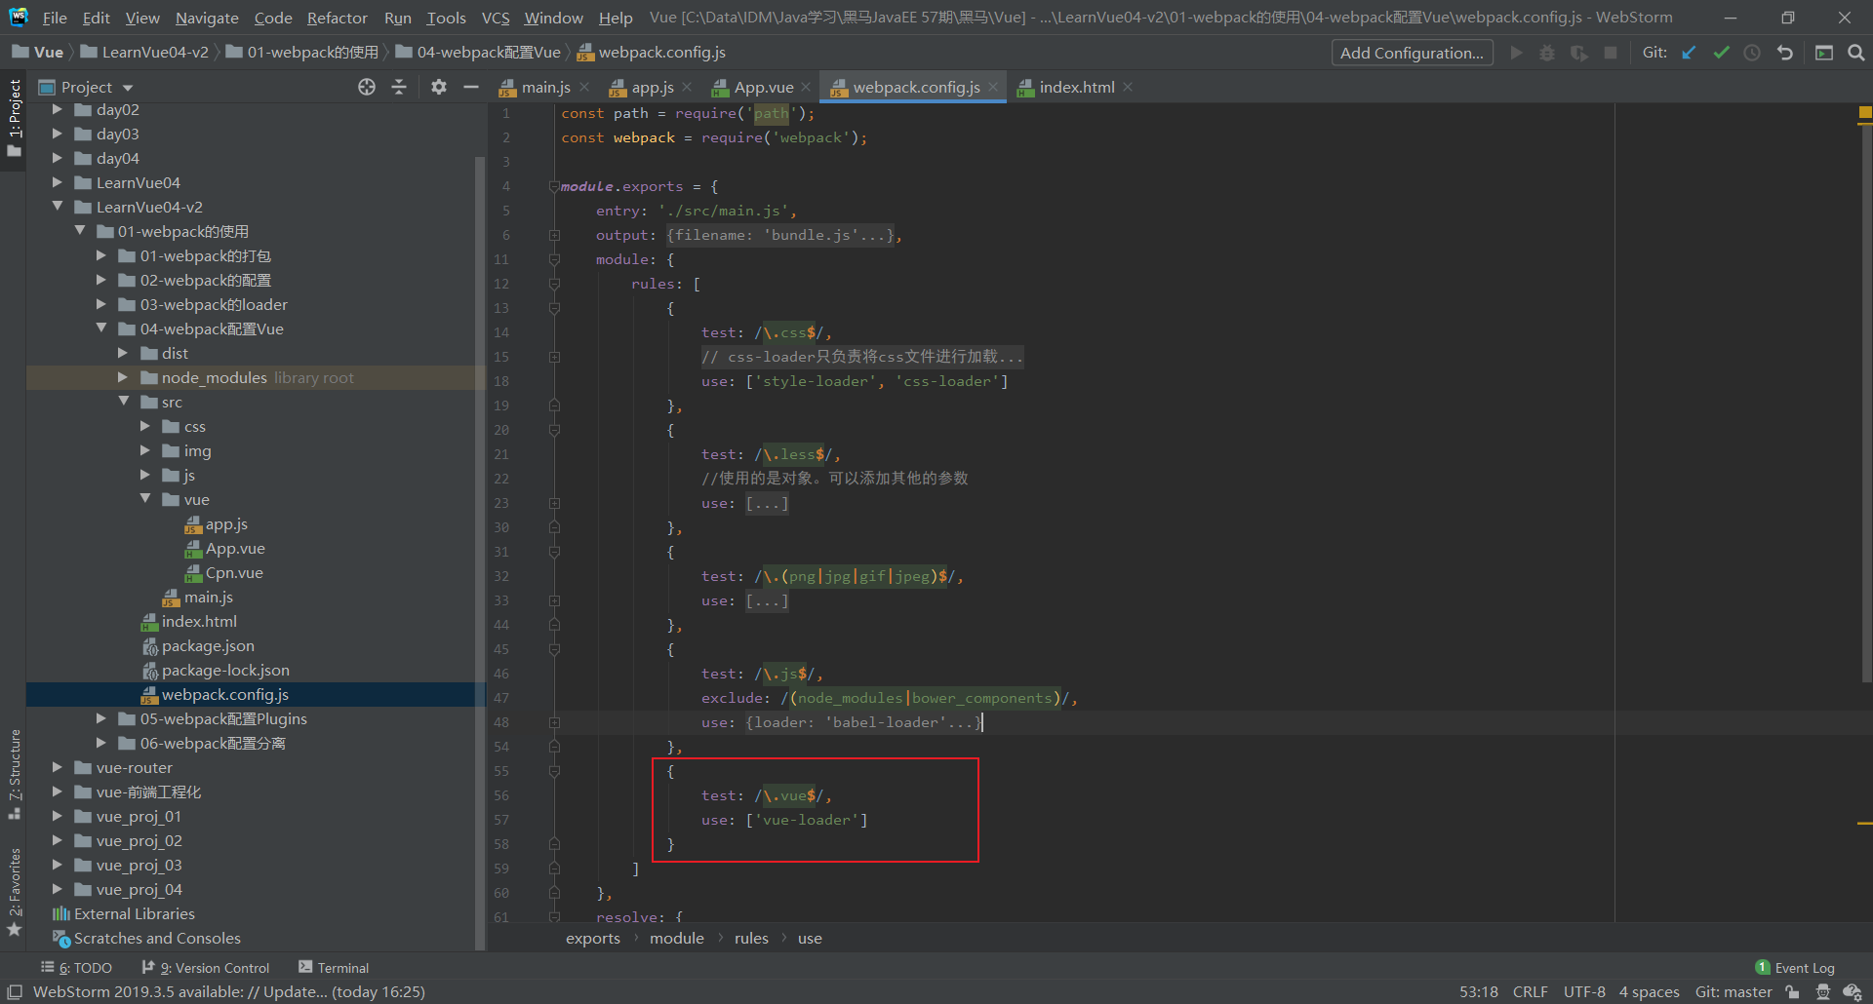Close the index.html editor tab
Viewport: 1873px width, 1004px height.
1128,87
